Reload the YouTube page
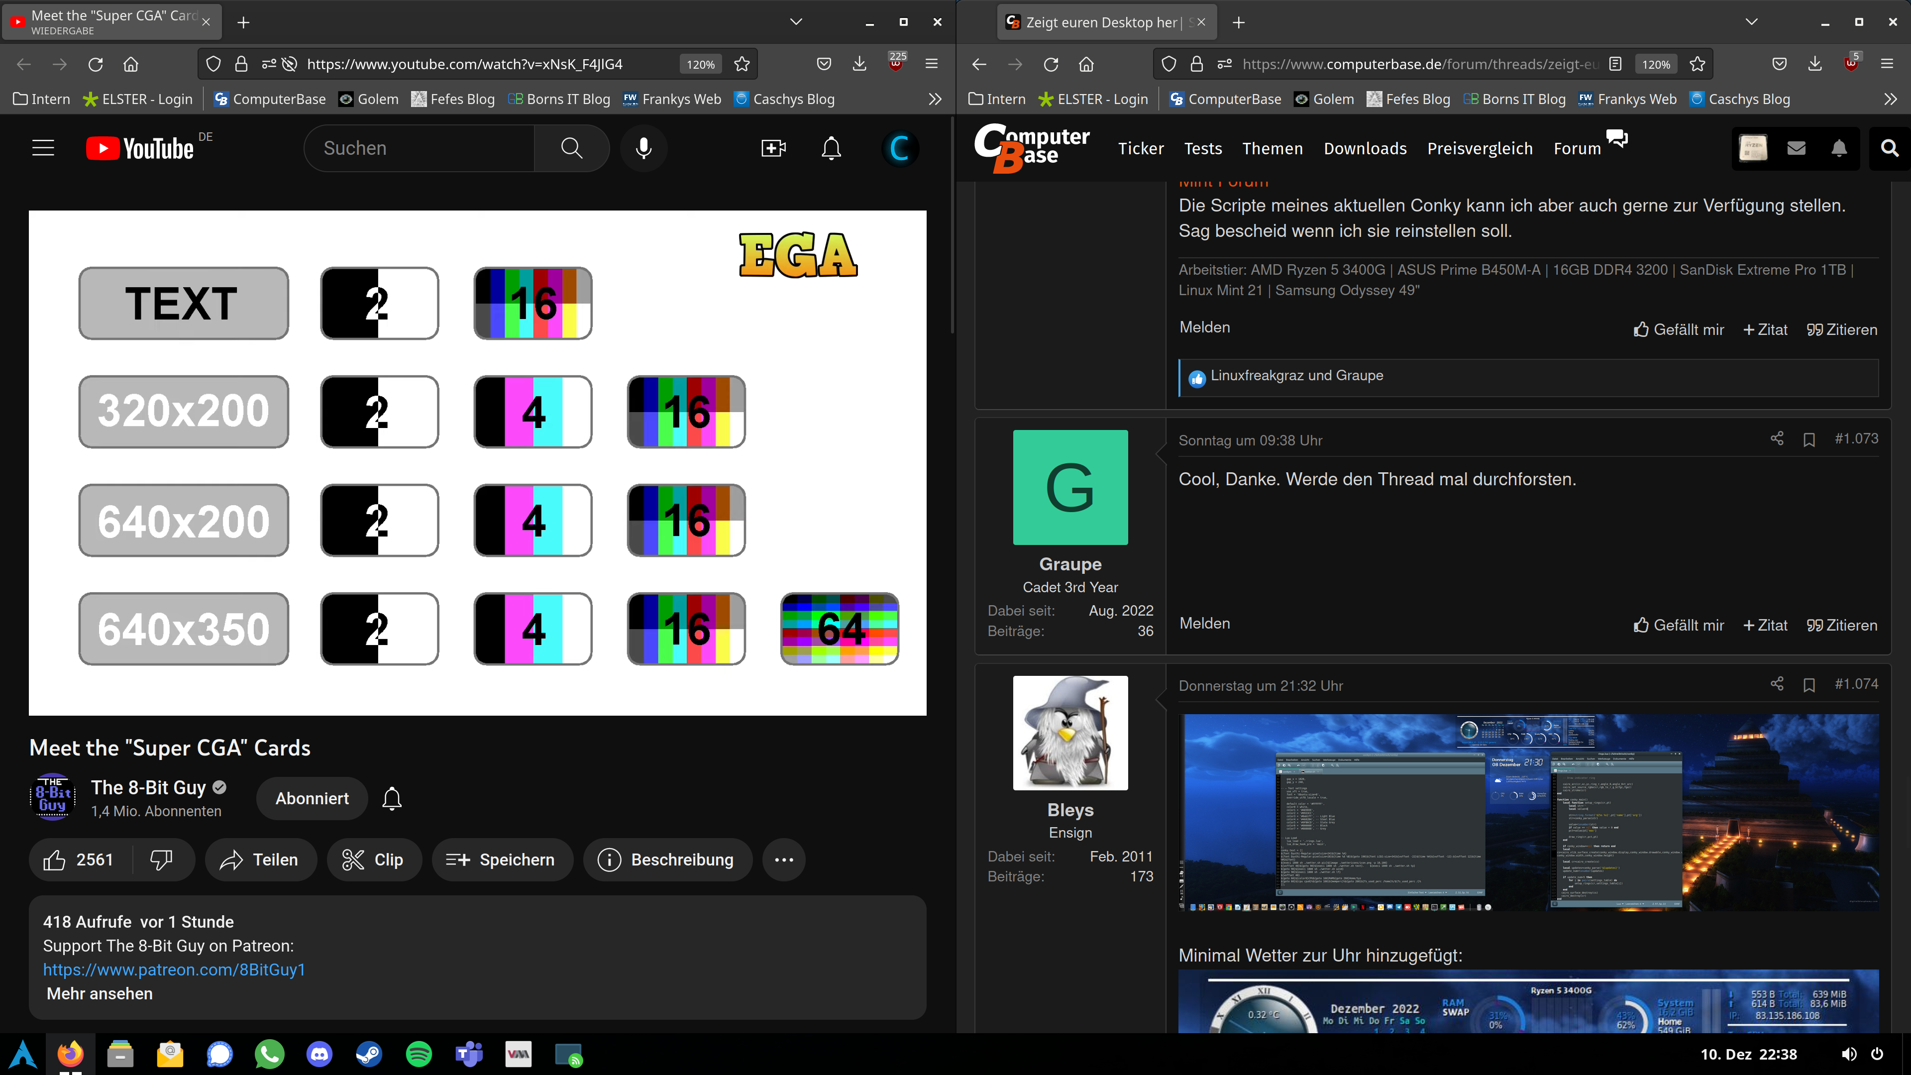The height and width of the screenshot is (1075, 1911). [x=95, y=65]
